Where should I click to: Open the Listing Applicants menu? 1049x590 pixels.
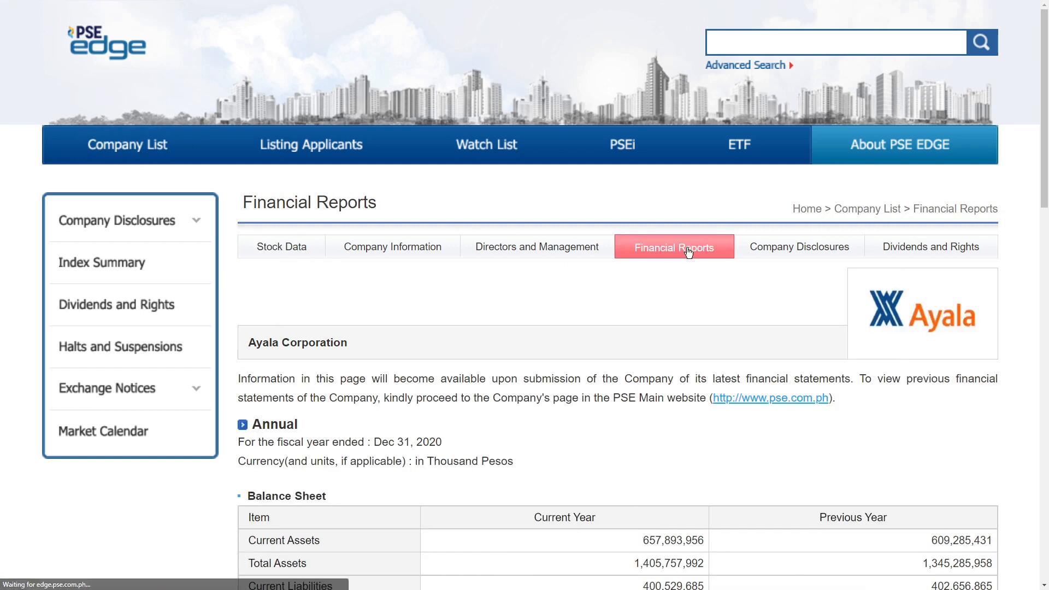[x=311, y=145]
